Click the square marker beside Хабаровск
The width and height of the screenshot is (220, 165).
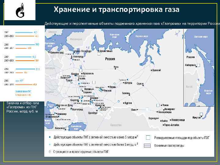pos(199,65)
